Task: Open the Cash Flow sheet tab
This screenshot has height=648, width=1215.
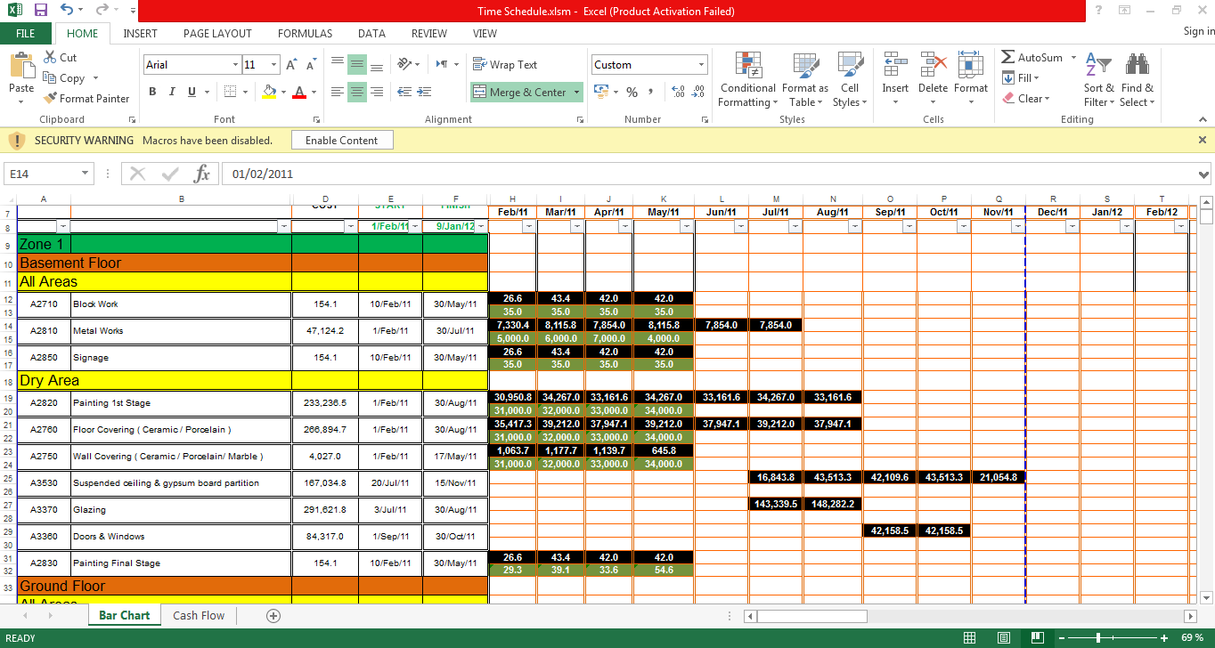Action: click(198, 615)
